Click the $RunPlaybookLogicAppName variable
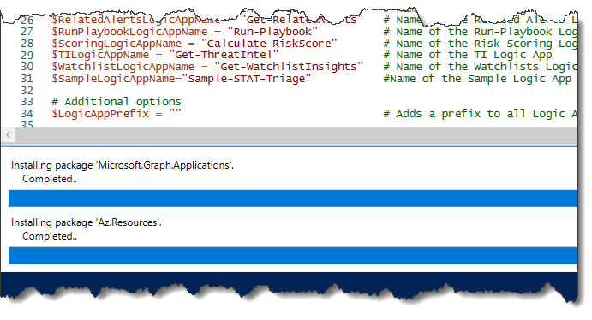 129,32
